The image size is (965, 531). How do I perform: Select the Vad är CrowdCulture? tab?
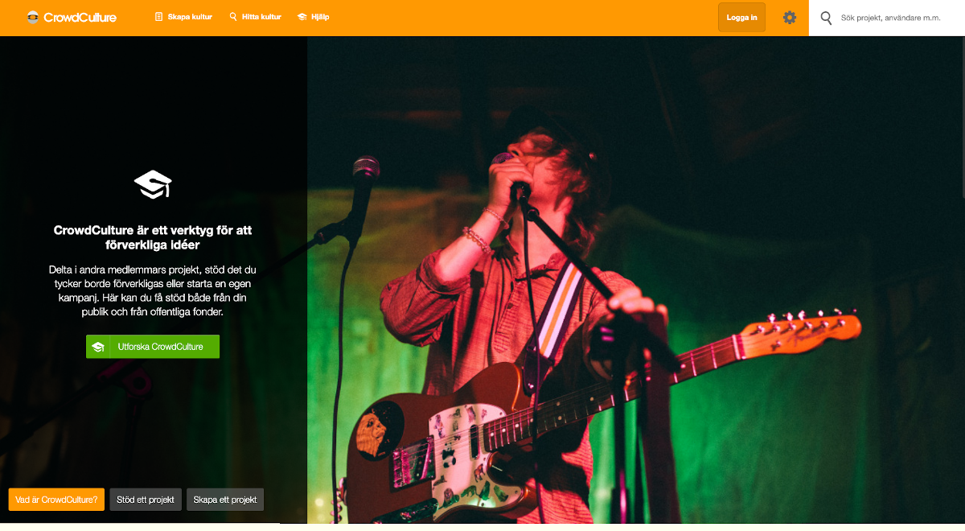click(56, 500)
